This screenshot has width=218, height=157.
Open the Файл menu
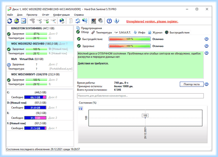click(x=10, y=15)
